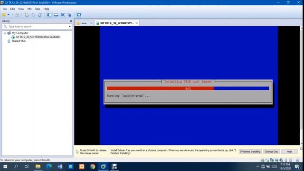
Task: Open the Windows notification center
Action: (x=297, y=167)
